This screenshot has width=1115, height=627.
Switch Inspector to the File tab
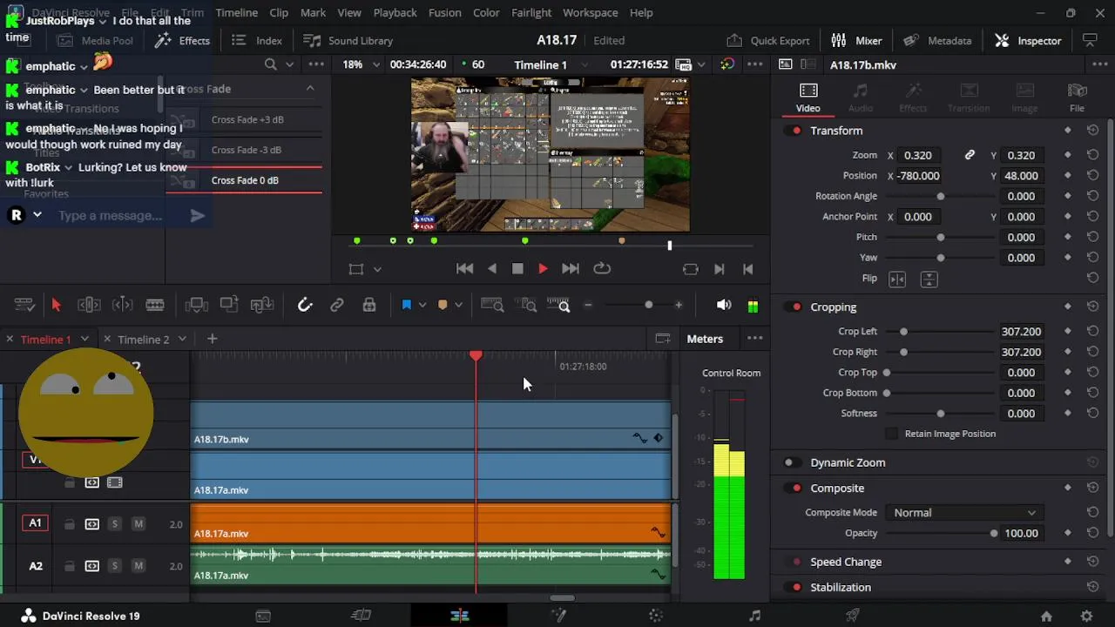pos(1077,98)
